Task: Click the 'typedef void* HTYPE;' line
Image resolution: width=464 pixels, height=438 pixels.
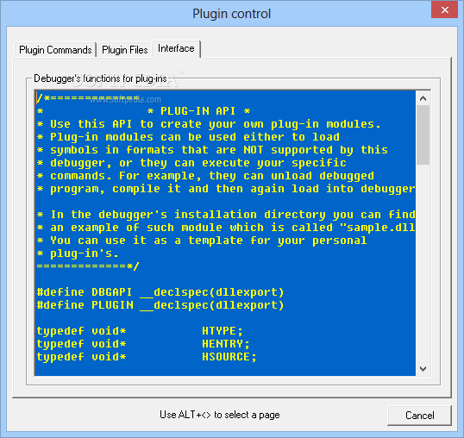Action: (140, 331)
